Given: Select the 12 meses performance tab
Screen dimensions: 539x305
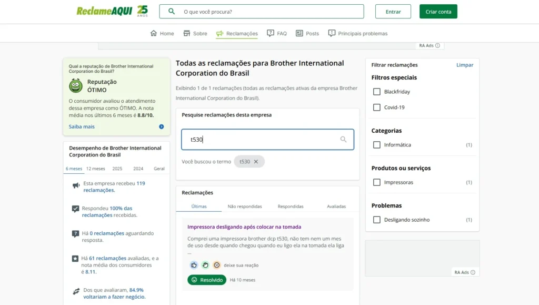Looking at the screenshot, I should tap(95, 169).
